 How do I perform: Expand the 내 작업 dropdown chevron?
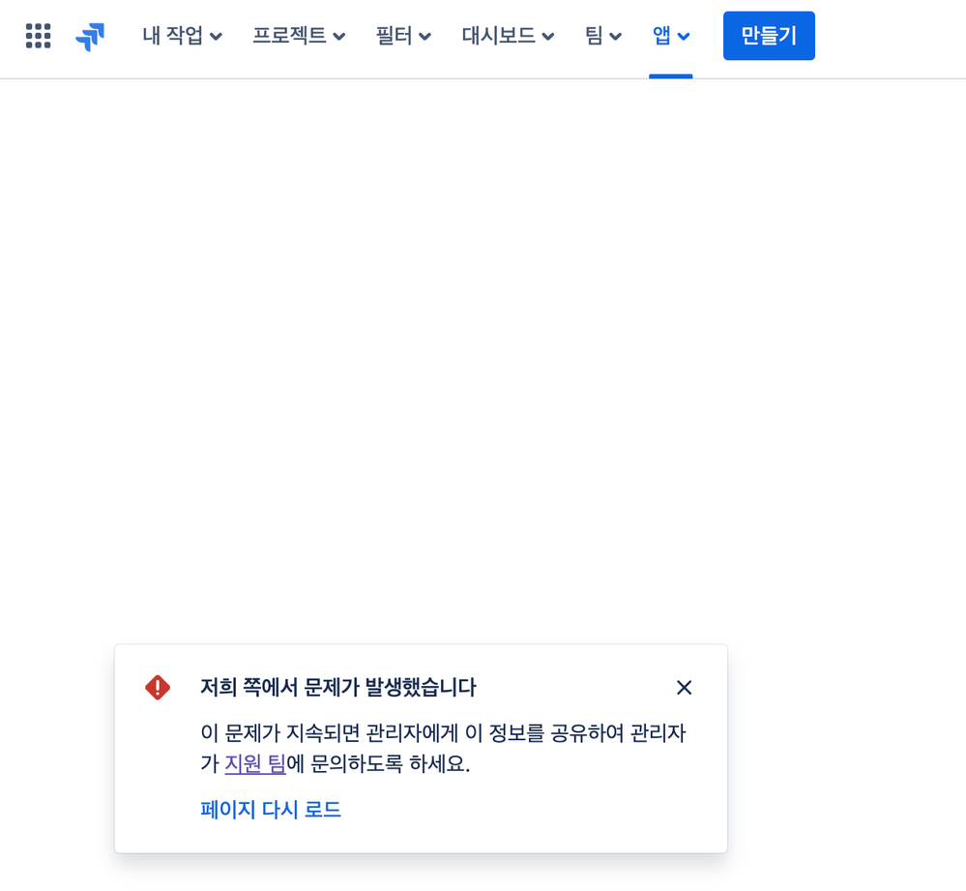coord(216,36)
